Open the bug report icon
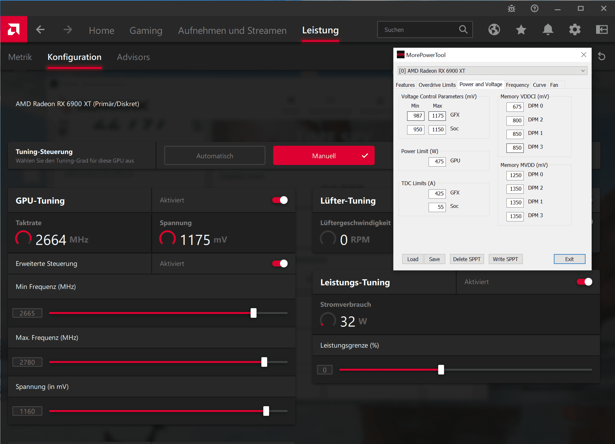The height and width of the screenshot is (444, 615). point(512,9)
